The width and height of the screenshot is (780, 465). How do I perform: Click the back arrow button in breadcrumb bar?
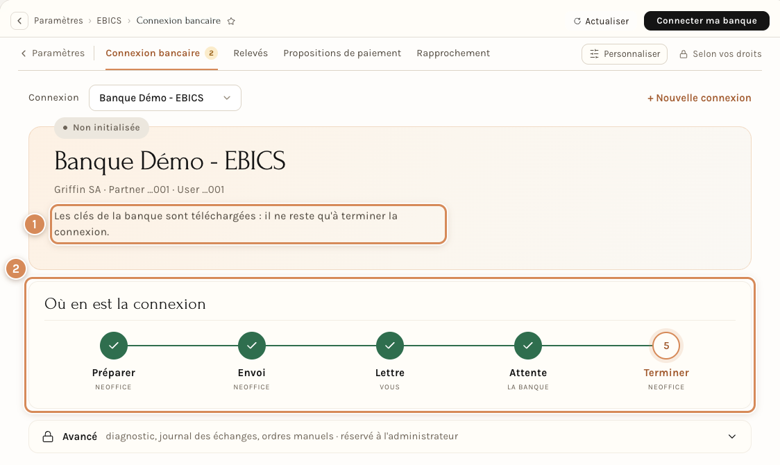[x=19, y=21]
